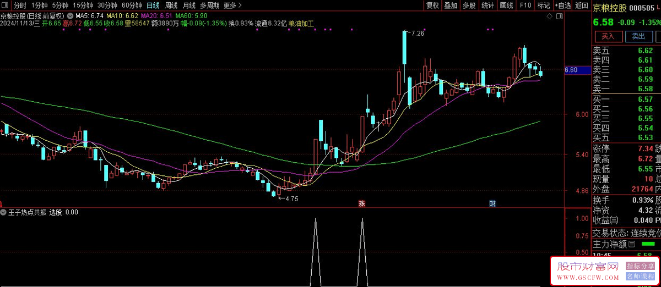The height and width of the screenshot is (287, 661).
Task: Open the 多股 multi-stock view
Action: point(469,5)
